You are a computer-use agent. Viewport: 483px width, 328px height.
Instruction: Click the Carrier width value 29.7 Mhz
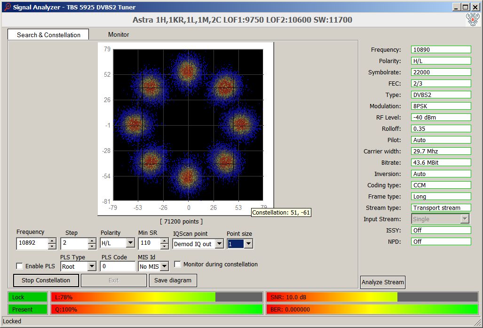coord(441,152)
